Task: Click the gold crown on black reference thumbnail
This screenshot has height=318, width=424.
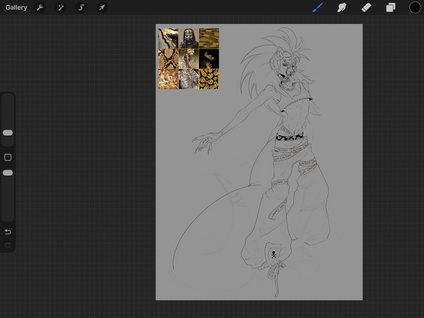Action: pos(209,59)
